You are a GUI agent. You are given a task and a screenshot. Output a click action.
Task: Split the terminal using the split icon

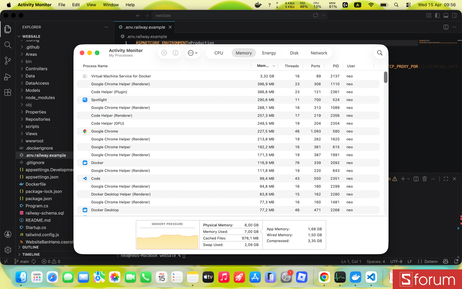click(416, 179)
